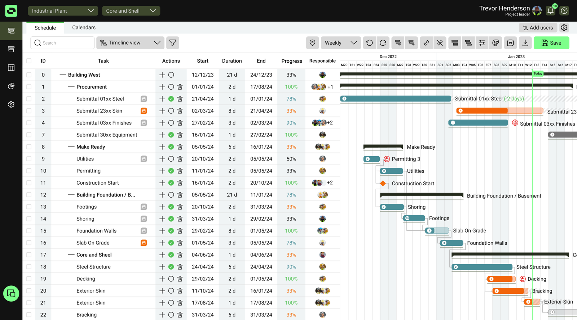Open the color palette settings icon
The image size is (577, 320).
click(x=496, y=43)
